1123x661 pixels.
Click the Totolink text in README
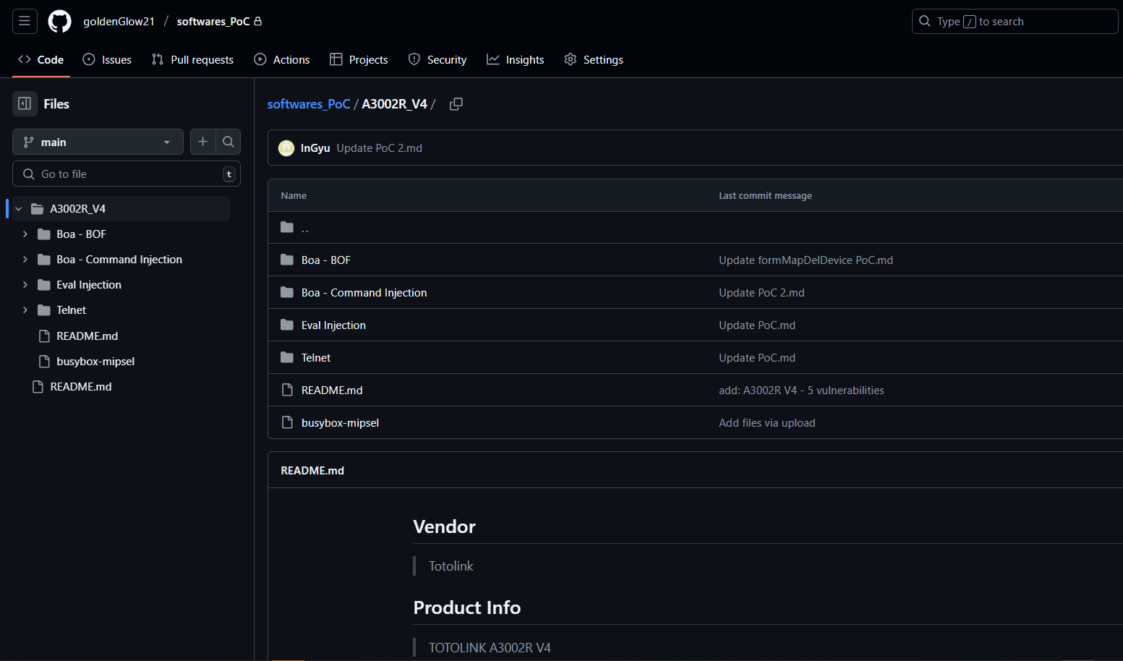click(x=451, y=566)
